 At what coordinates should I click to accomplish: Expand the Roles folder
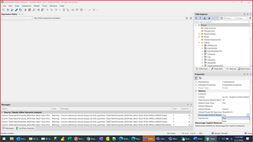199,37
